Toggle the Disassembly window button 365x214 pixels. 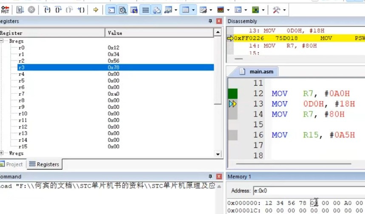122,9
